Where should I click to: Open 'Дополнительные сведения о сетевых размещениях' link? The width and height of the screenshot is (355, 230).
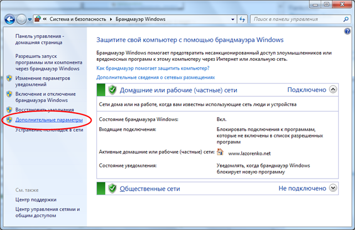pos(155,77)
